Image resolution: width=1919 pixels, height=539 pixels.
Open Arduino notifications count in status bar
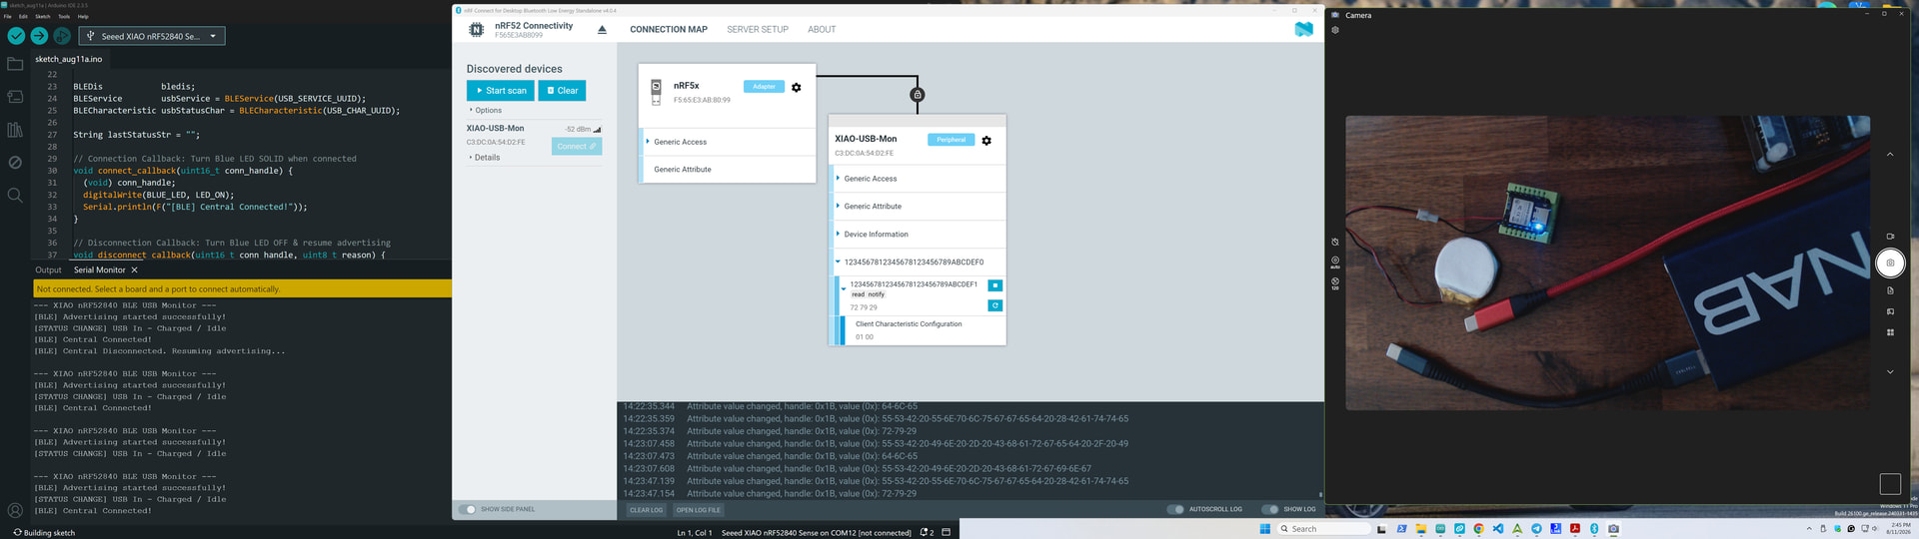point(927,532)
